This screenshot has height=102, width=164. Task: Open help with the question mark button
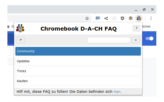point(136,28)
